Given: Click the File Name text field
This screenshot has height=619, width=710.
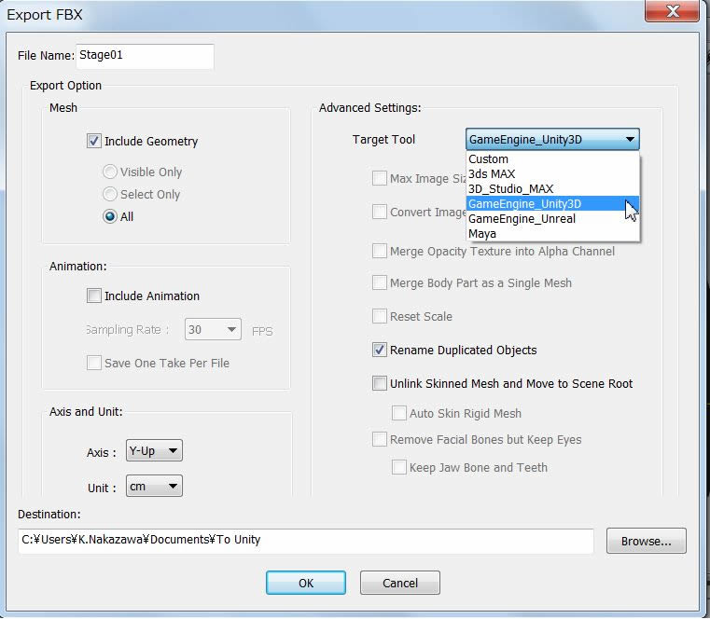Looking at the screenshot, I should coord(145,56).
